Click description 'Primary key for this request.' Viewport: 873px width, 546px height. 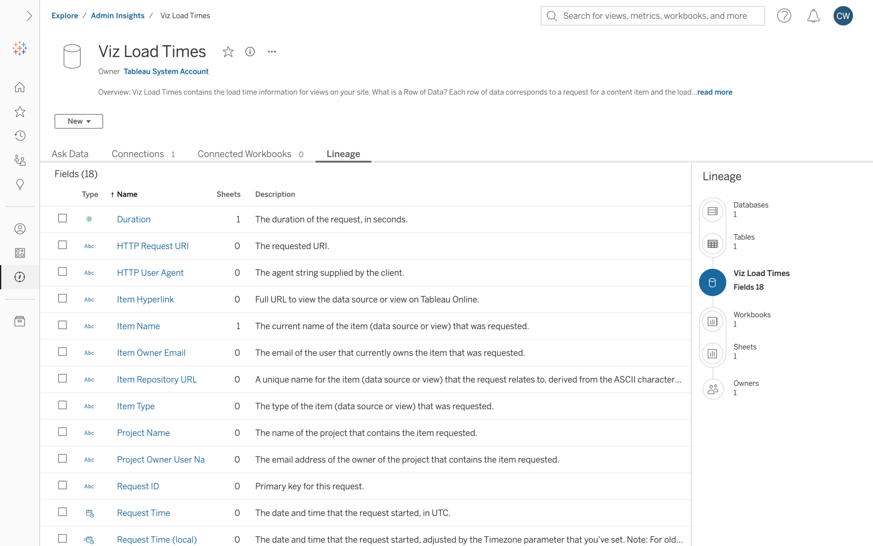coord(309,486)
